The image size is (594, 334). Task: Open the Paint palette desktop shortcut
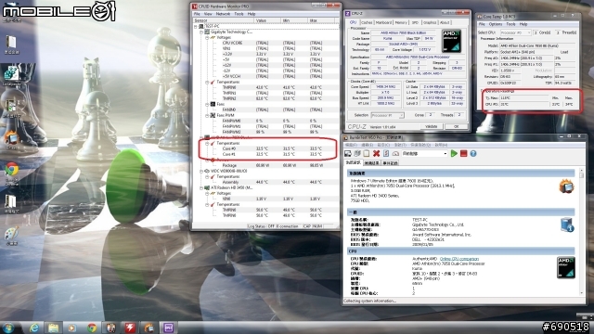point(11,234)
